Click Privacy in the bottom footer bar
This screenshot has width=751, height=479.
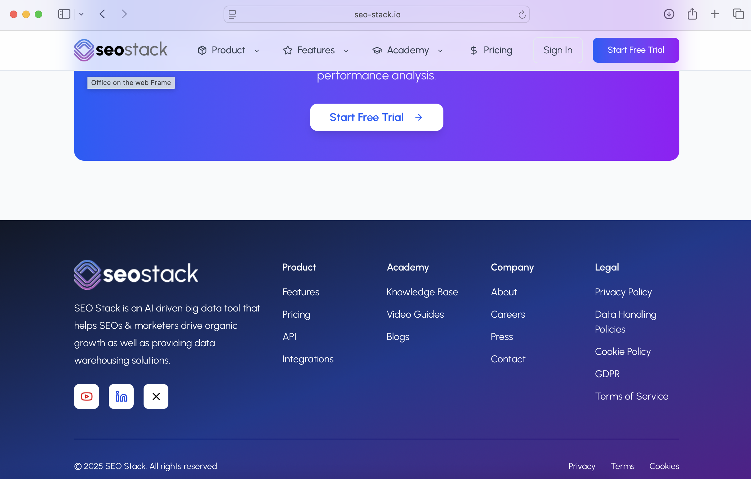(582, 466)
